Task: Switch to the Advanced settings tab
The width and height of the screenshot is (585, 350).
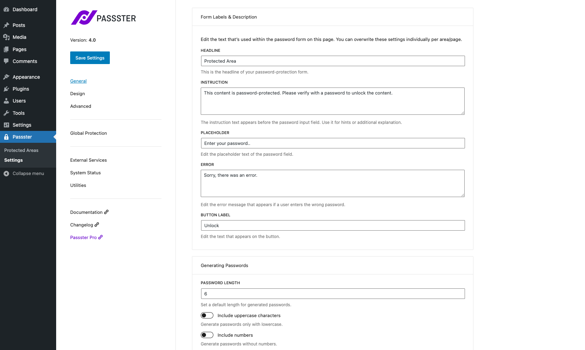Action: (x=81, y=106)
